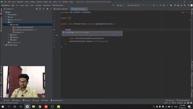Screen dimensions: 193x109
Task: Open the Build menu
Action: click(46, 2)
